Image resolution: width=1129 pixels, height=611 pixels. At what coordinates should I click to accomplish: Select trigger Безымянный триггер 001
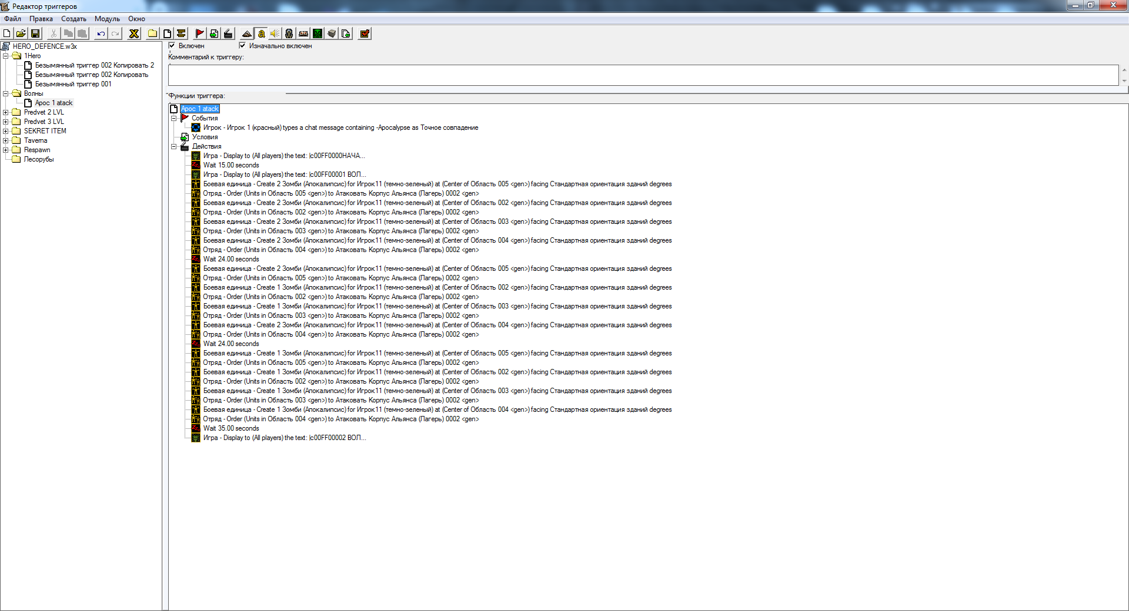pyautogui.click(x=74, y=84)
